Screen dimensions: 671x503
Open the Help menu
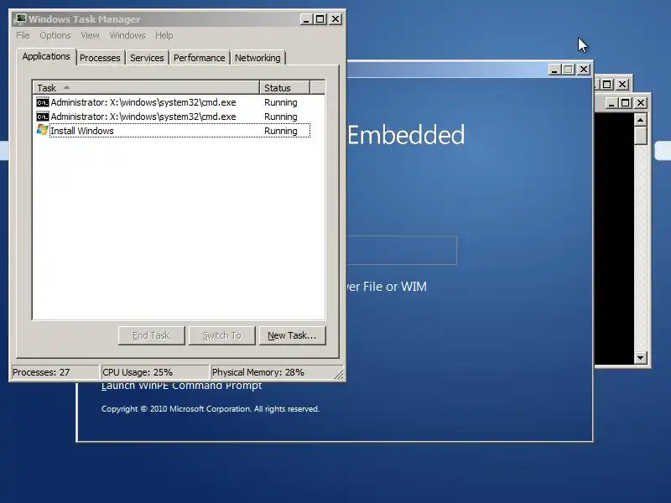[x=164, y=35]
